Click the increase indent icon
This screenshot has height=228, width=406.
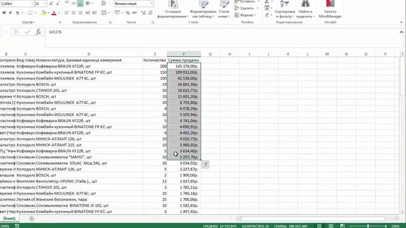95,13
